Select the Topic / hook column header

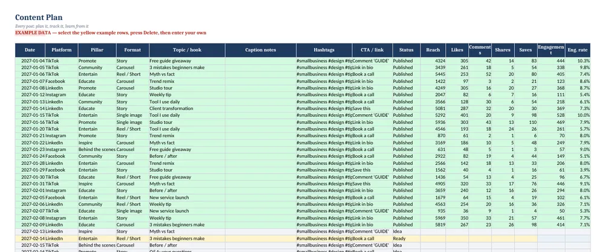(x=187, y=50)
